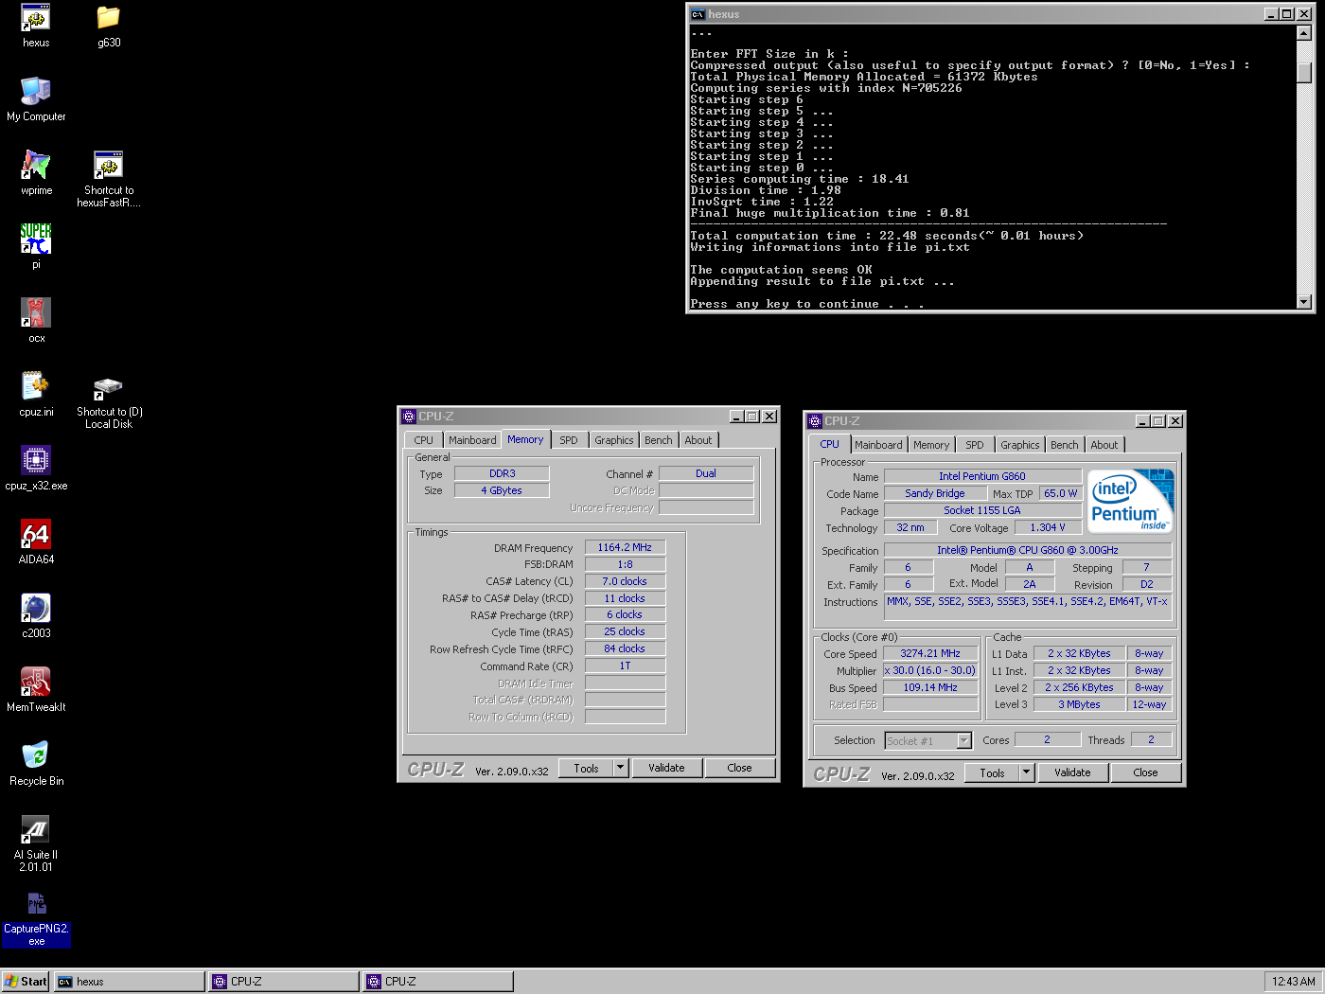Open Mainboard tab in CPU window
Screen dimensions: 1325x994
pos(878,445)
